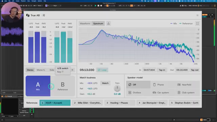Image resolution: width=217 pixels, height=122 pixels.
Task: Toggle the Loop button on
Action: (x=102, y=70)
